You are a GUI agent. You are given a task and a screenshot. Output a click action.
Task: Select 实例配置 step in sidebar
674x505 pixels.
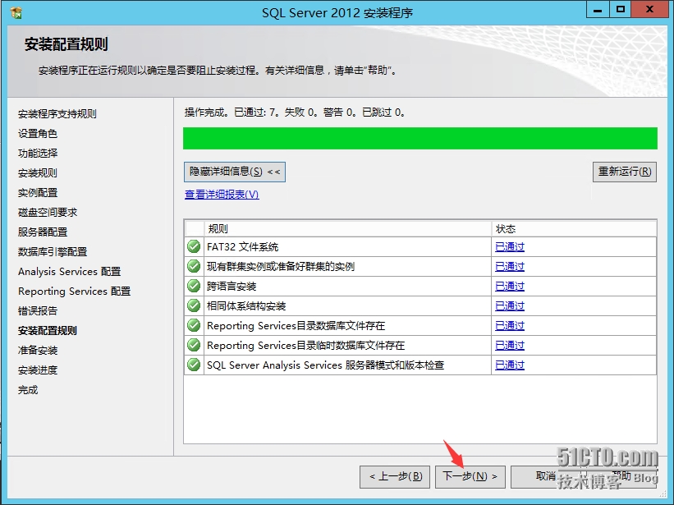click(38, 192)
